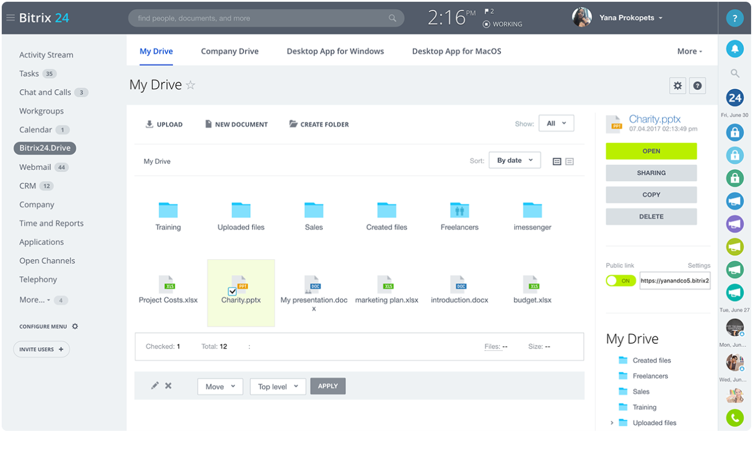Open the Bitrix24.Drive sidebar link

tap(45, 148)
